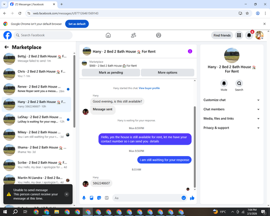Open Martin N Liandra conversation

pyautogui.click(x=36, y=180)
